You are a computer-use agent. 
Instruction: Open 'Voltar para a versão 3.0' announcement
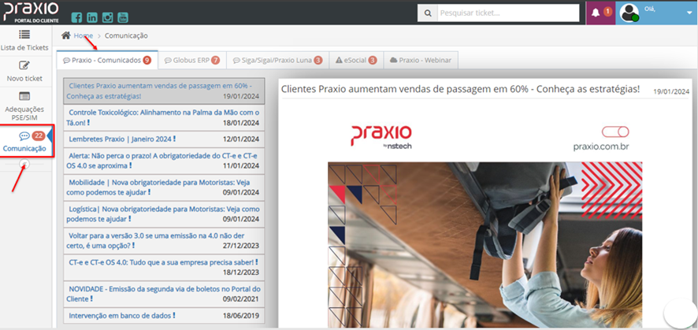click(x=164, y=240)
